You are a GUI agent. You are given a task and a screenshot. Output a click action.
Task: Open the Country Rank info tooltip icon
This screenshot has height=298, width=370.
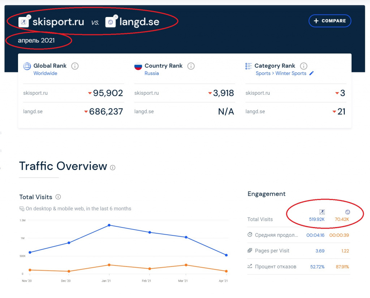[191, 66]
